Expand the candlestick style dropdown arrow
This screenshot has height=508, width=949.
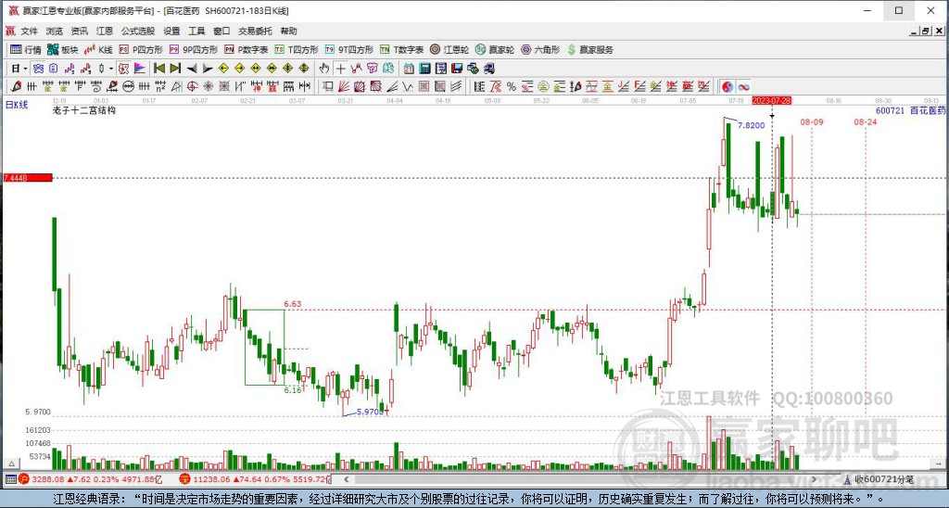[111, 69]
